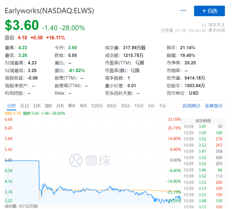This screenshot has width=234, height=209.
Task: Click the $3.60 current price
Action: coord(22,25)
